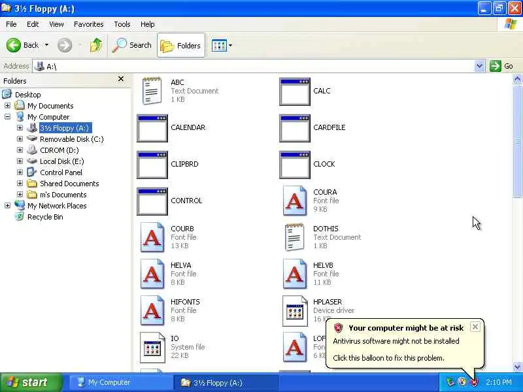Select the CLIPBRD program icon

152,165
